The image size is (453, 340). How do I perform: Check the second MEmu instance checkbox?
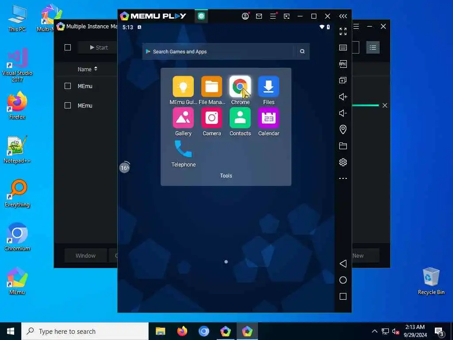[68, 105]
